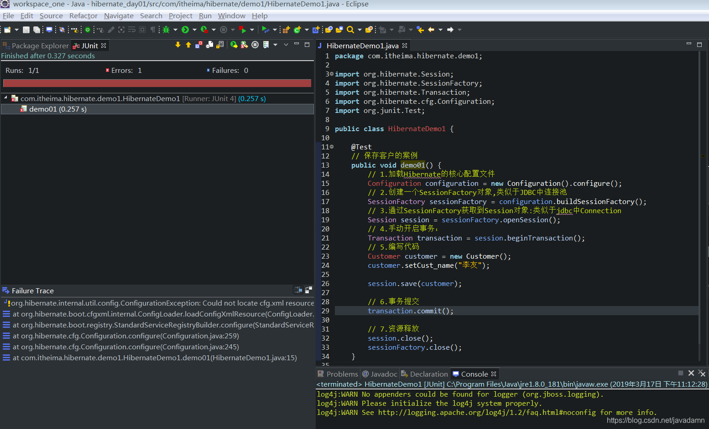Collapse method fold marker at line 11
The width and height of the screenshot is (709, 429).
click(x=332, y=147)
